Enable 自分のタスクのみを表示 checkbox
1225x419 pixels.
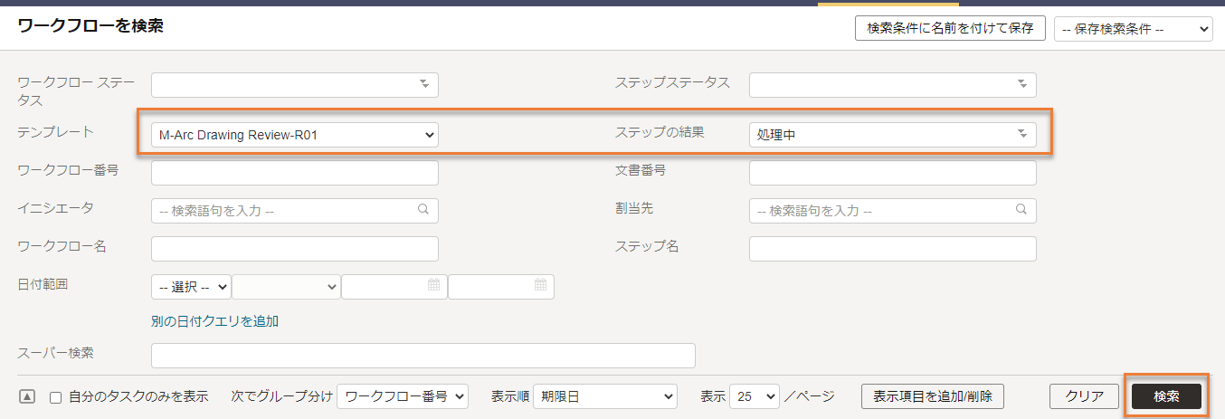pyautogui.click(x=56, y=397)
